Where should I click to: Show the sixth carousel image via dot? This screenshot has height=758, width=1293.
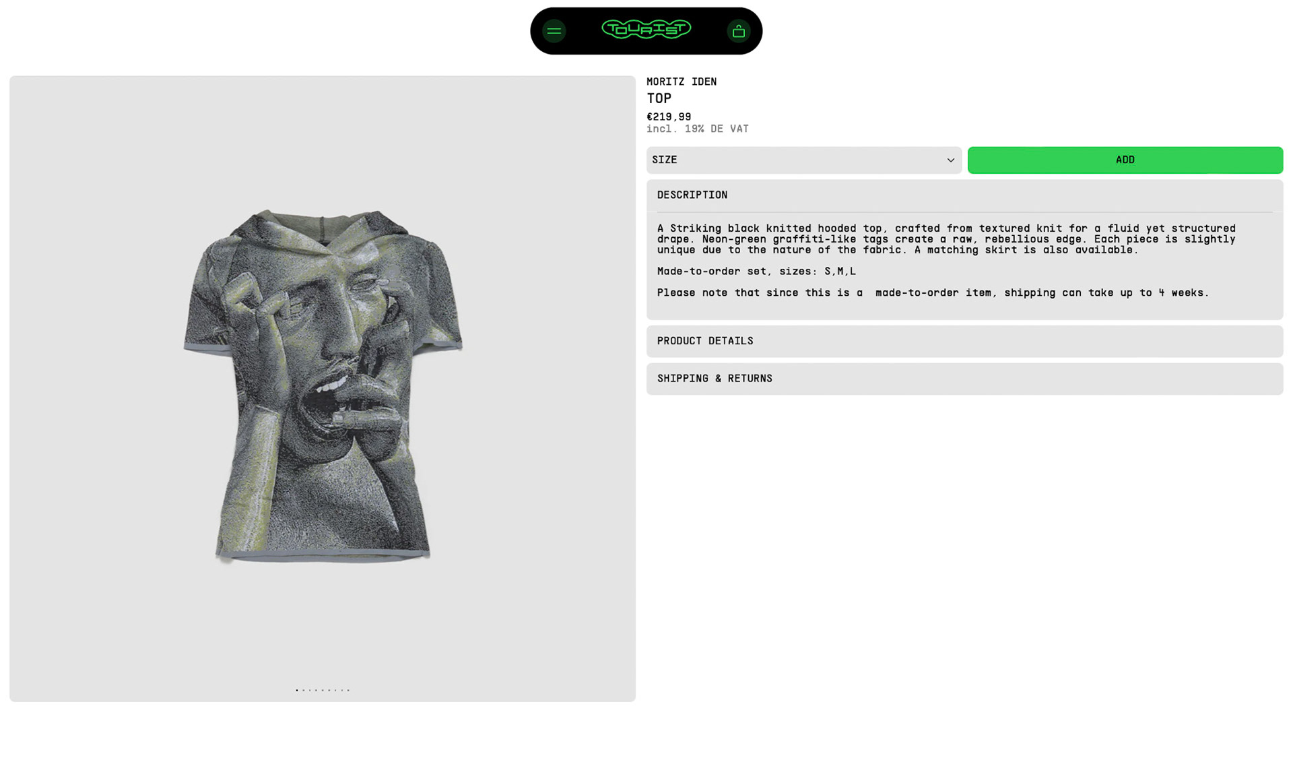tap(329, 690)
